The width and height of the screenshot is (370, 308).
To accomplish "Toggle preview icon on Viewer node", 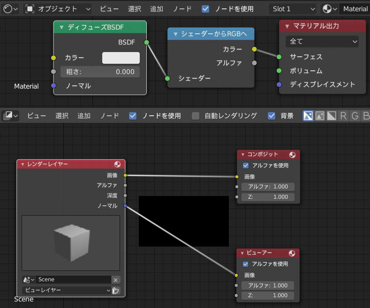I will pos(292,253).
